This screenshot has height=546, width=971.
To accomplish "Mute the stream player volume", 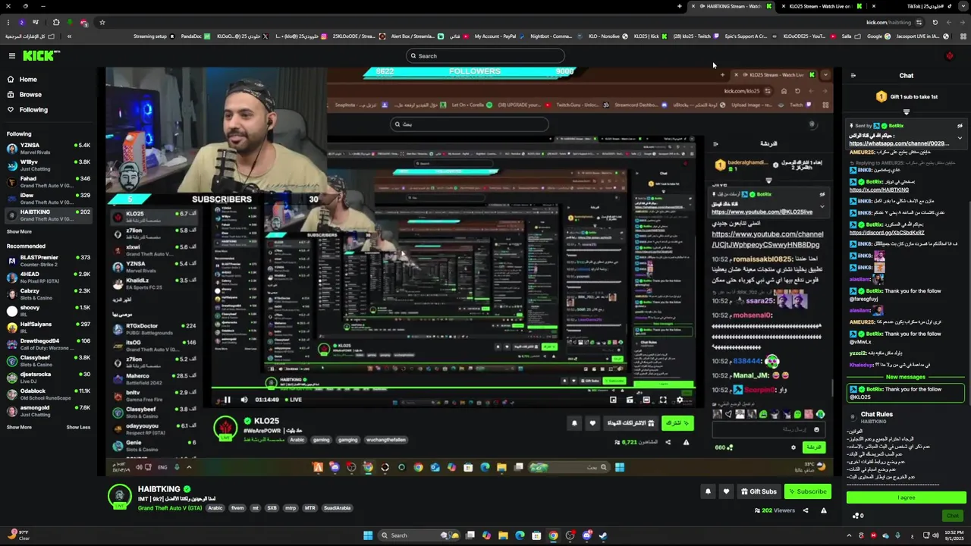I will pos(244,400).
